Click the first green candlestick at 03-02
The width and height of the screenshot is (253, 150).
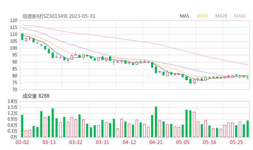[22, 37]
